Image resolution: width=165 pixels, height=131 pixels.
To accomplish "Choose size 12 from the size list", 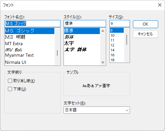I will click(117, 45).
